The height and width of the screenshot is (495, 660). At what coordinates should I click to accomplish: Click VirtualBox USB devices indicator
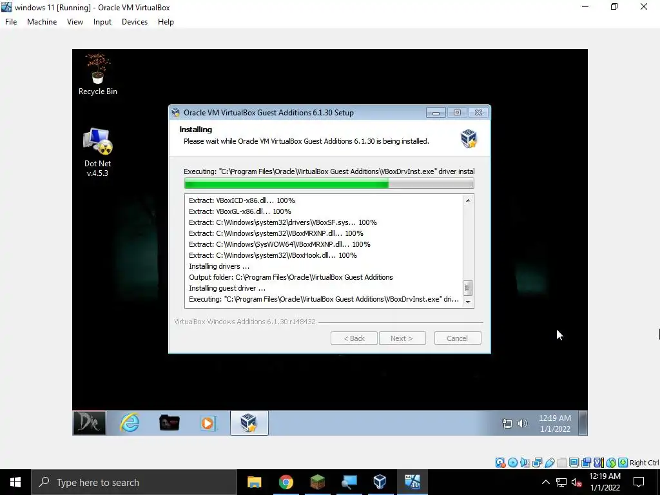pos(550,463)
